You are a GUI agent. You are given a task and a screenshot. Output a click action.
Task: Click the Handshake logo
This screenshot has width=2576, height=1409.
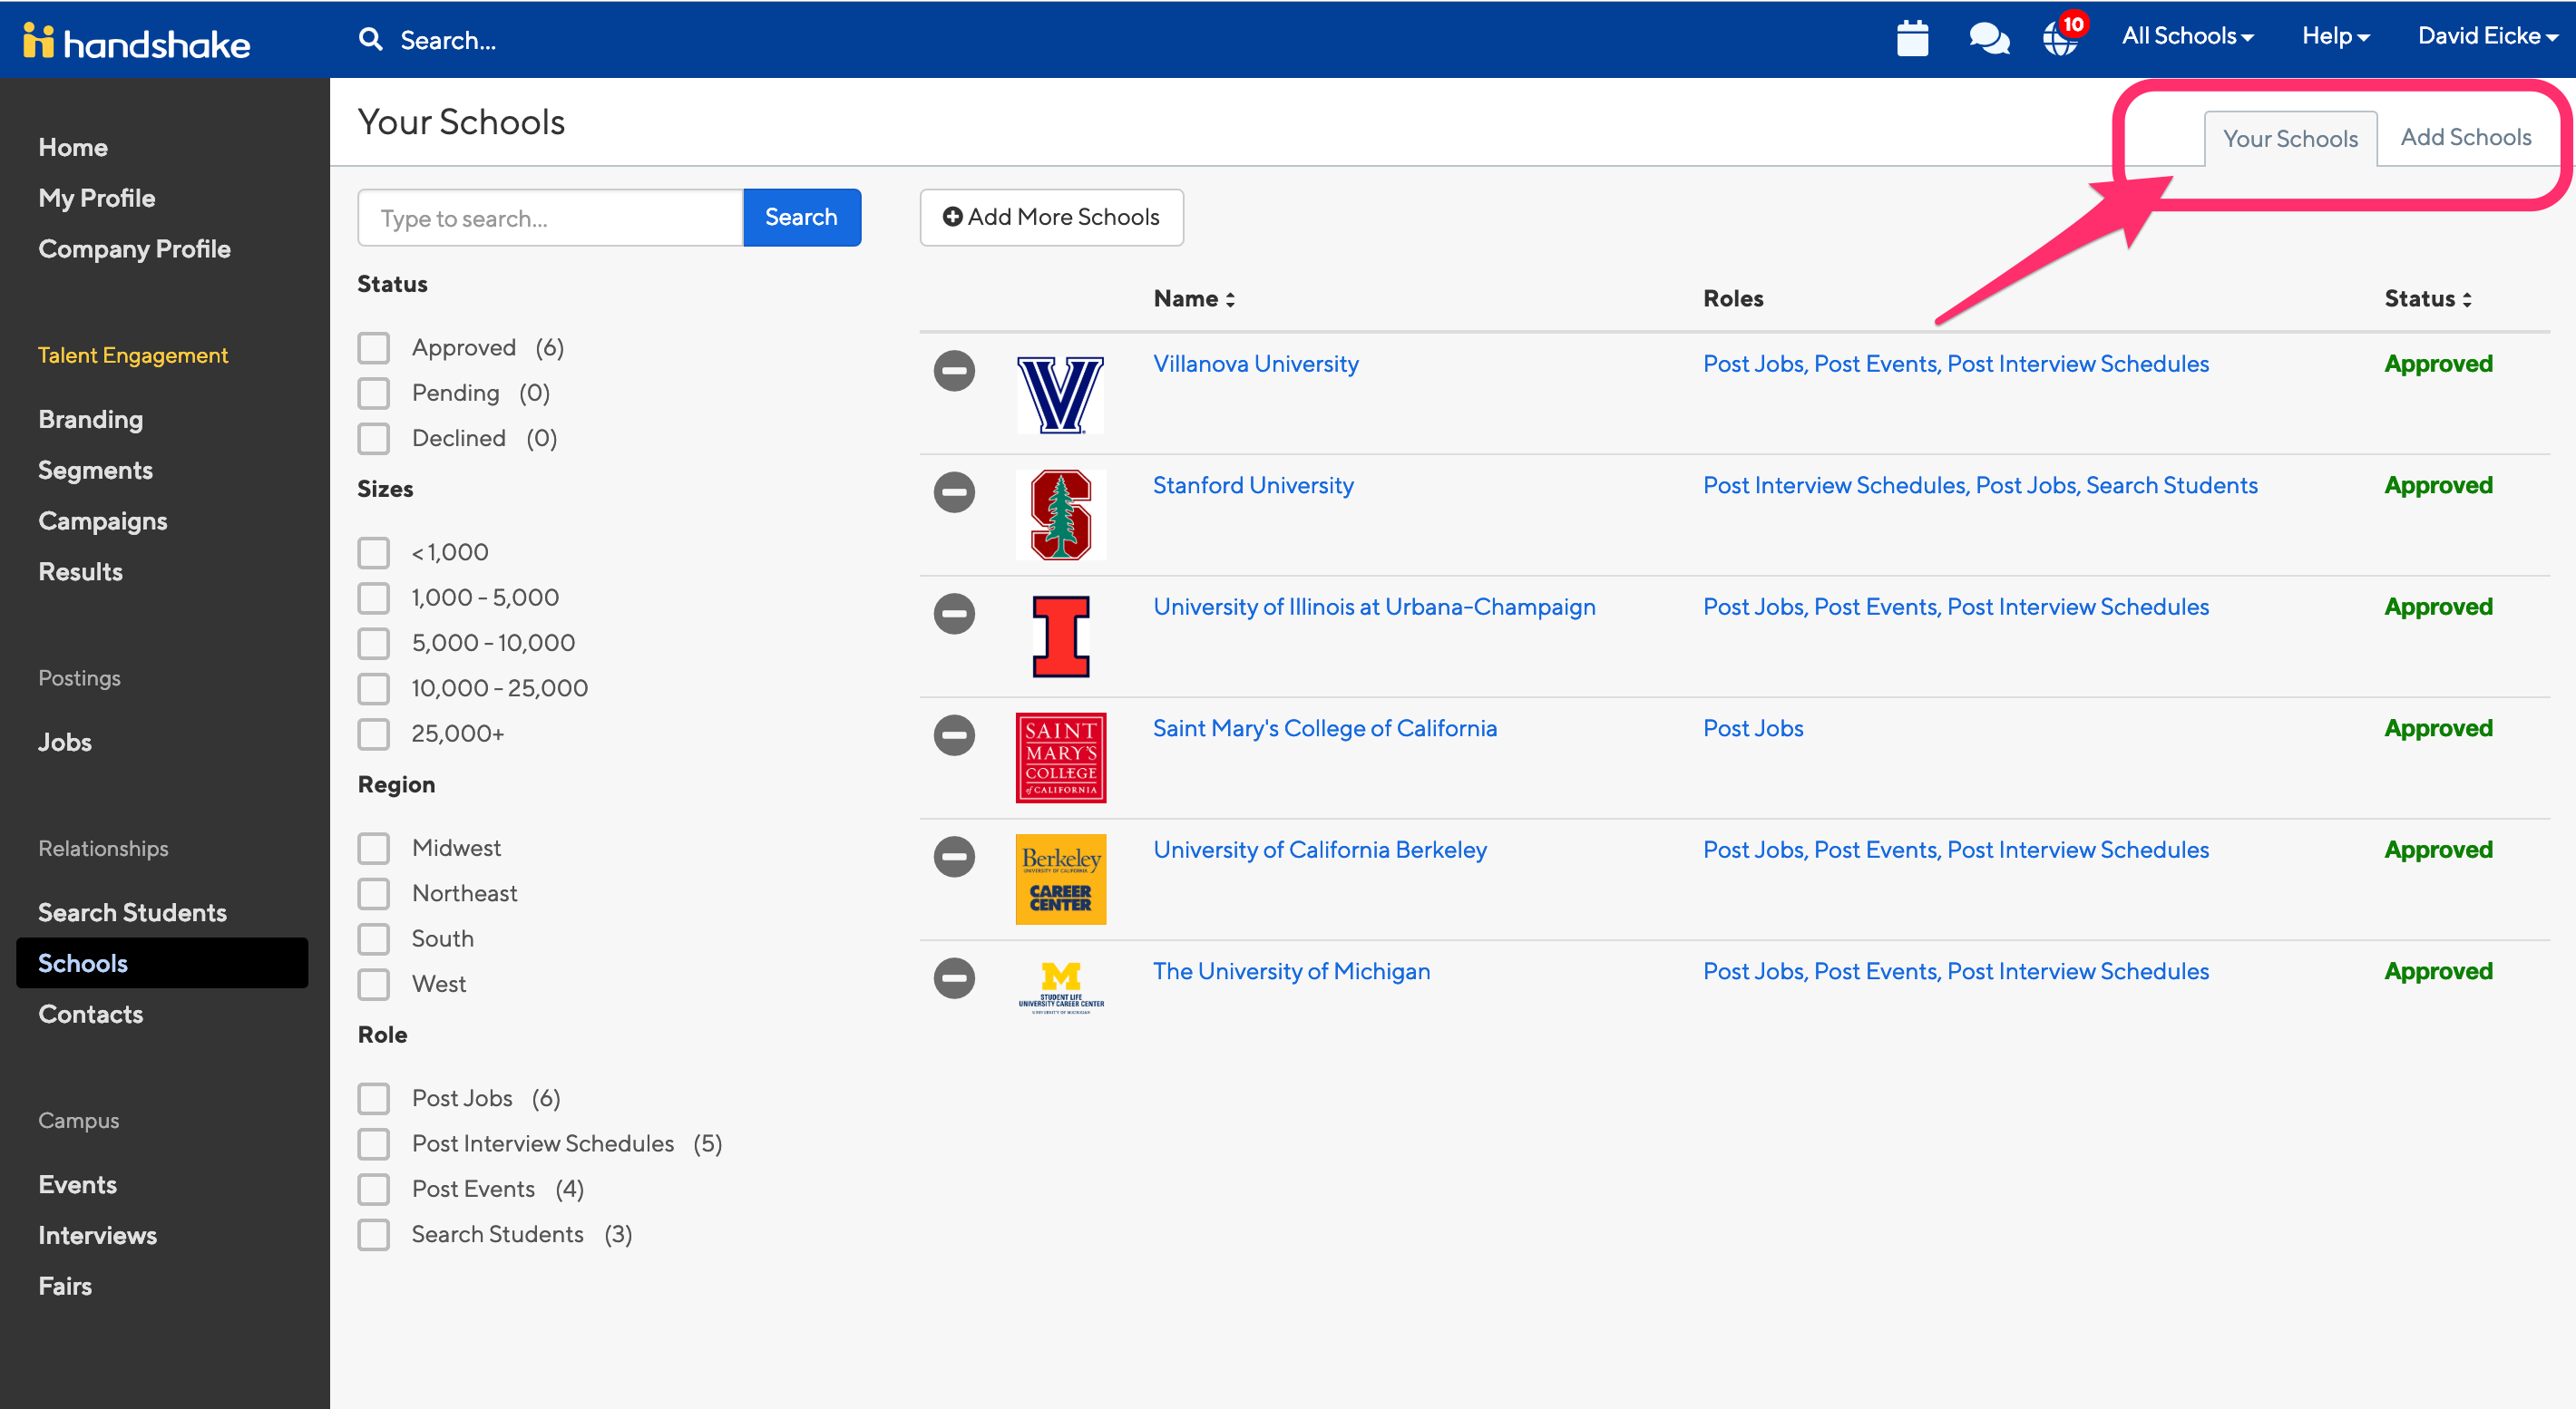[136, 41]
